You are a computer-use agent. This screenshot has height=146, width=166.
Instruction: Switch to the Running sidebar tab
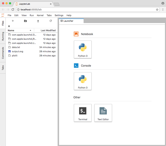(3, 36)
